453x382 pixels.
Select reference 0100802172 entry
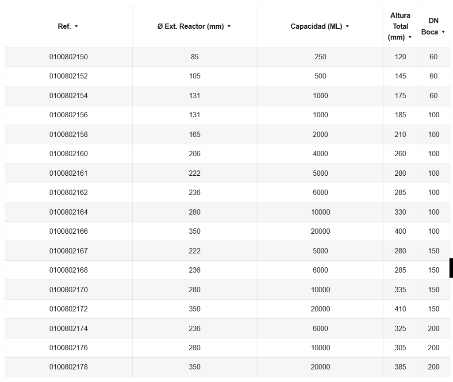(x=69, y=309)
